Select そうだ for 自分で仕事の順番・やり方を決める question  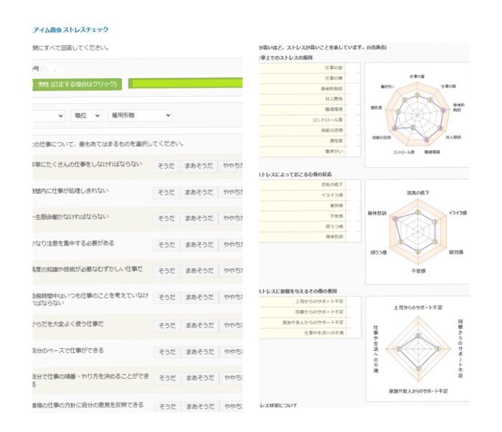[166, 378]
